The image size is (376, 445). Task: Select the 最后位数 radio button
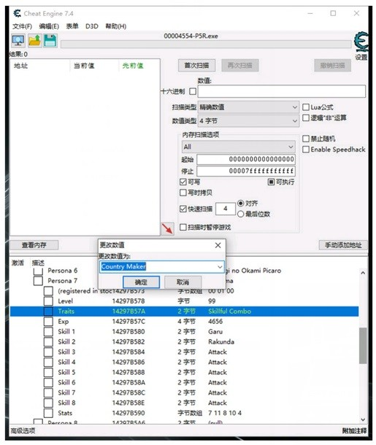(x=240, y=214)
